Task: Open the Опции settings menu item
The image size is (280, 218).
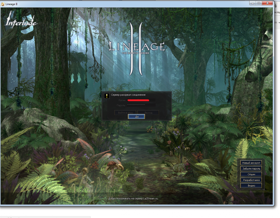Action: click(x=251, y=174)
